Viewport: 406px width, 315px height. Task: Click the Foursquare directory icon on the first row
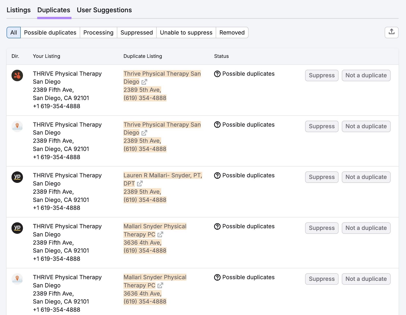(17, 75)
